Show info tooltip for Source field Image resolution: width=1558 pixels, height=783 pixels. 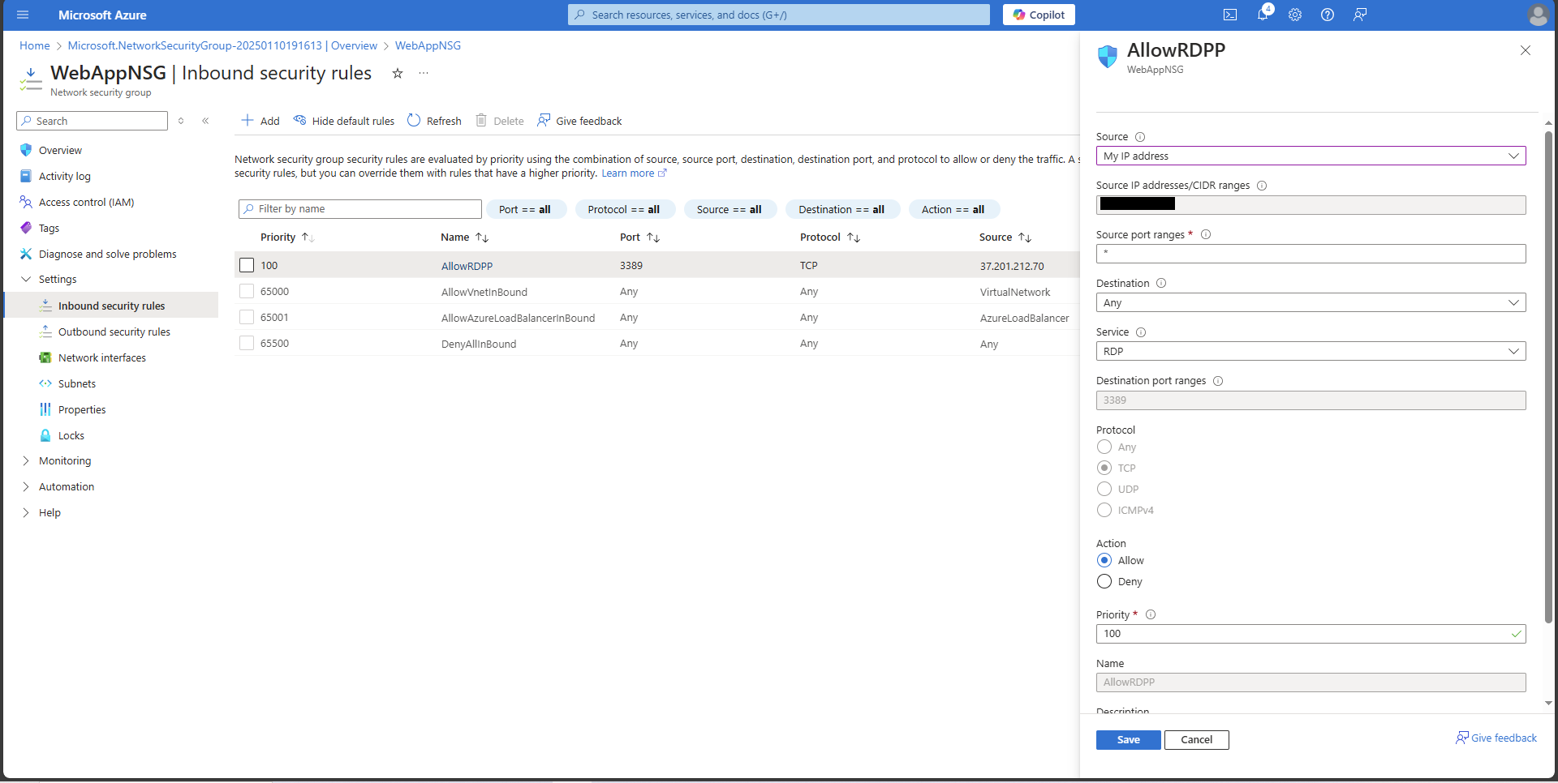[x=1140, y=137]
